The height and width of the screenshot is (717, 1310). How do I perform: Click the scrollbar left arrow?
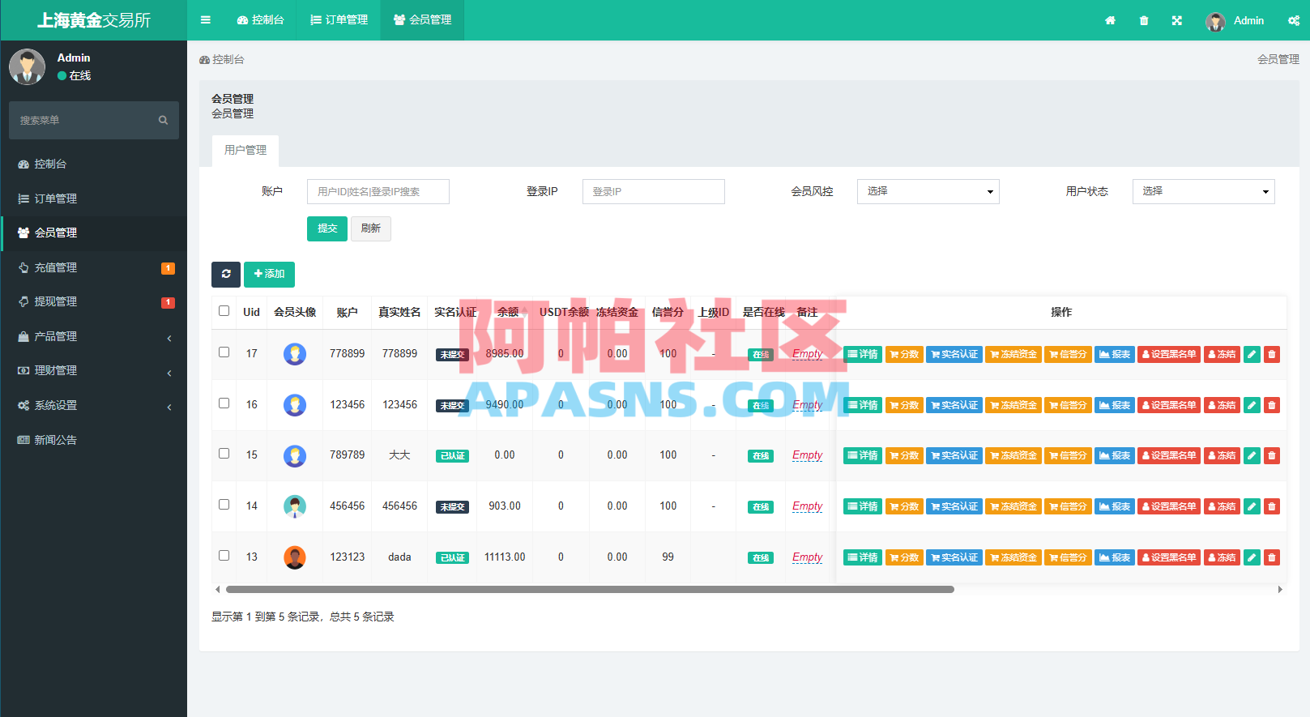(x=217, y=590)
